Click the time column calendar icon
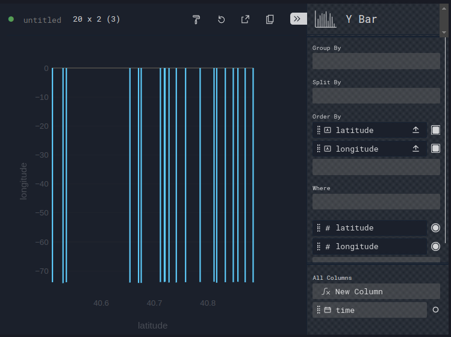The image size is (451, 337). [x=328, y=310]
